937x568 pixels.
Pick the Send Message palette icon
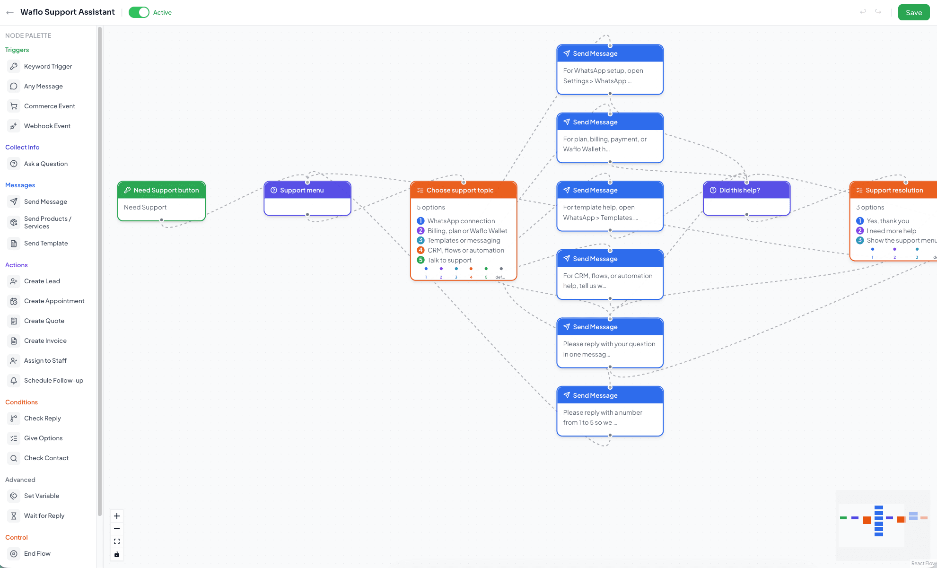14,201
